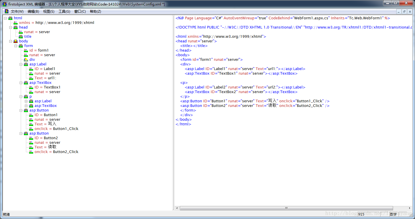Select the ID = TextBox1 attribute icon

31,87
